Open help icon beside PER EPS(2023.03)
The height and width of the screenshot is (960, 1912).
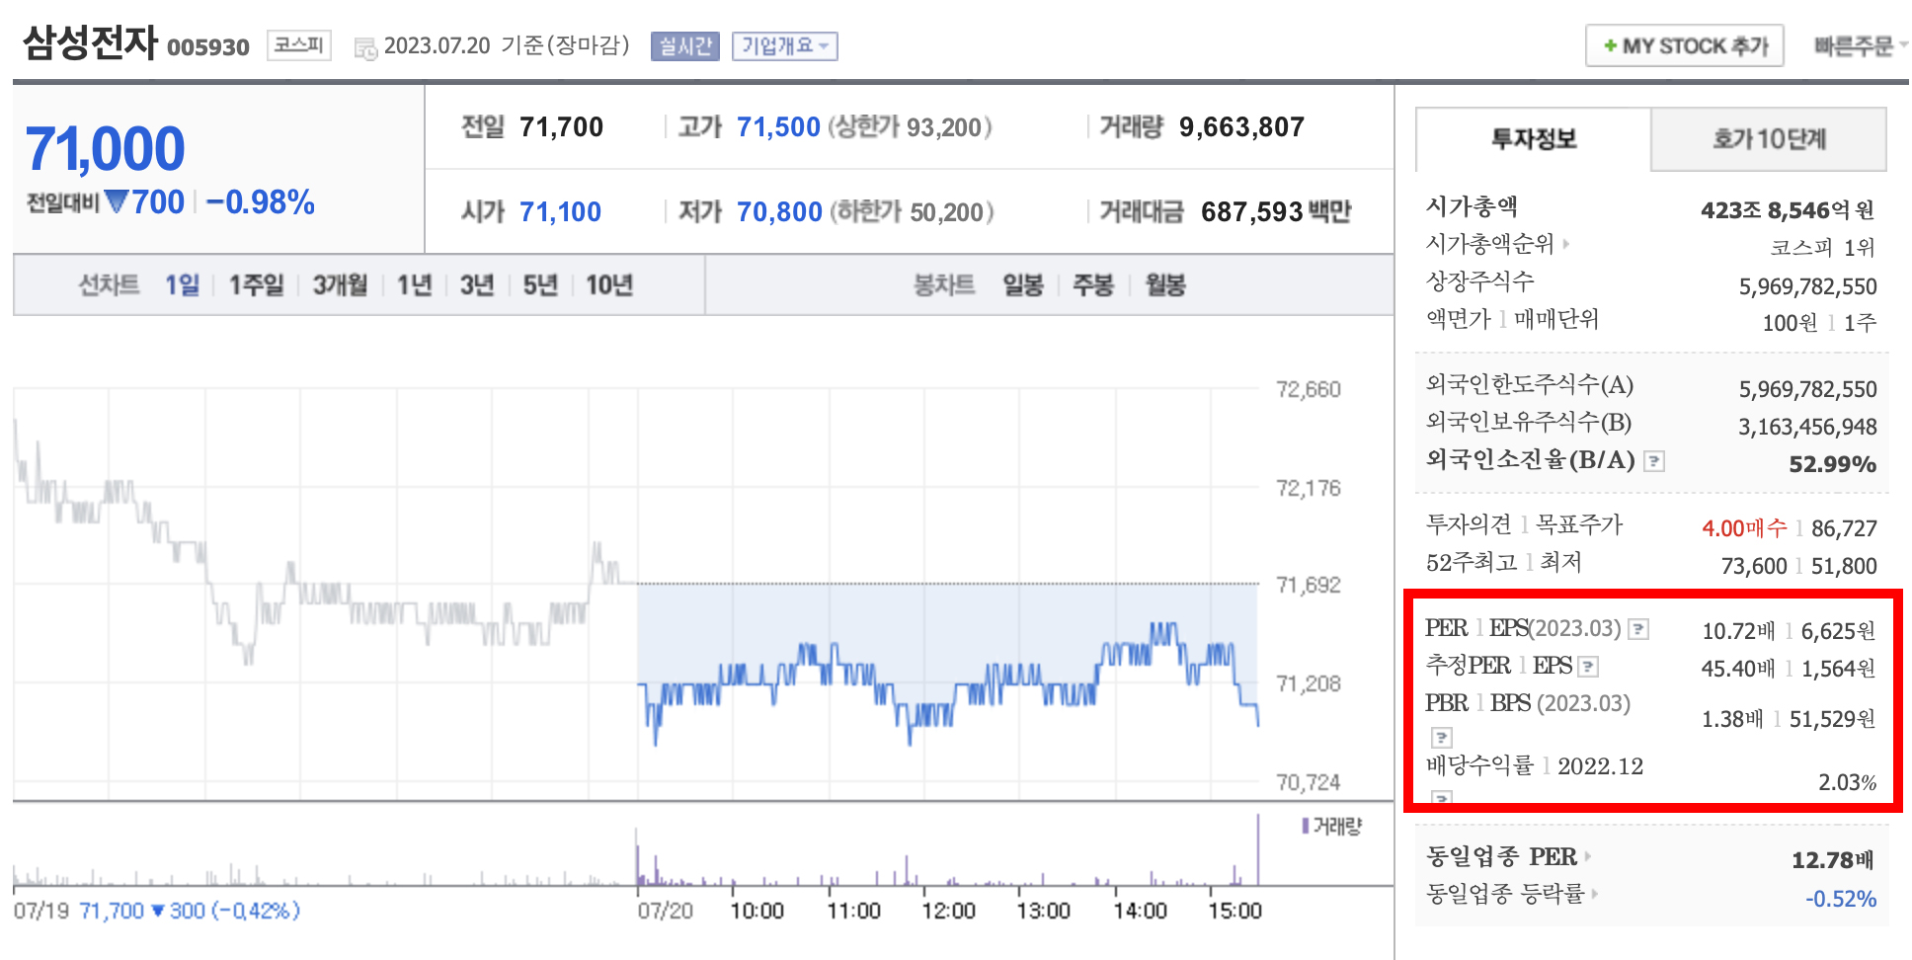1638,629
